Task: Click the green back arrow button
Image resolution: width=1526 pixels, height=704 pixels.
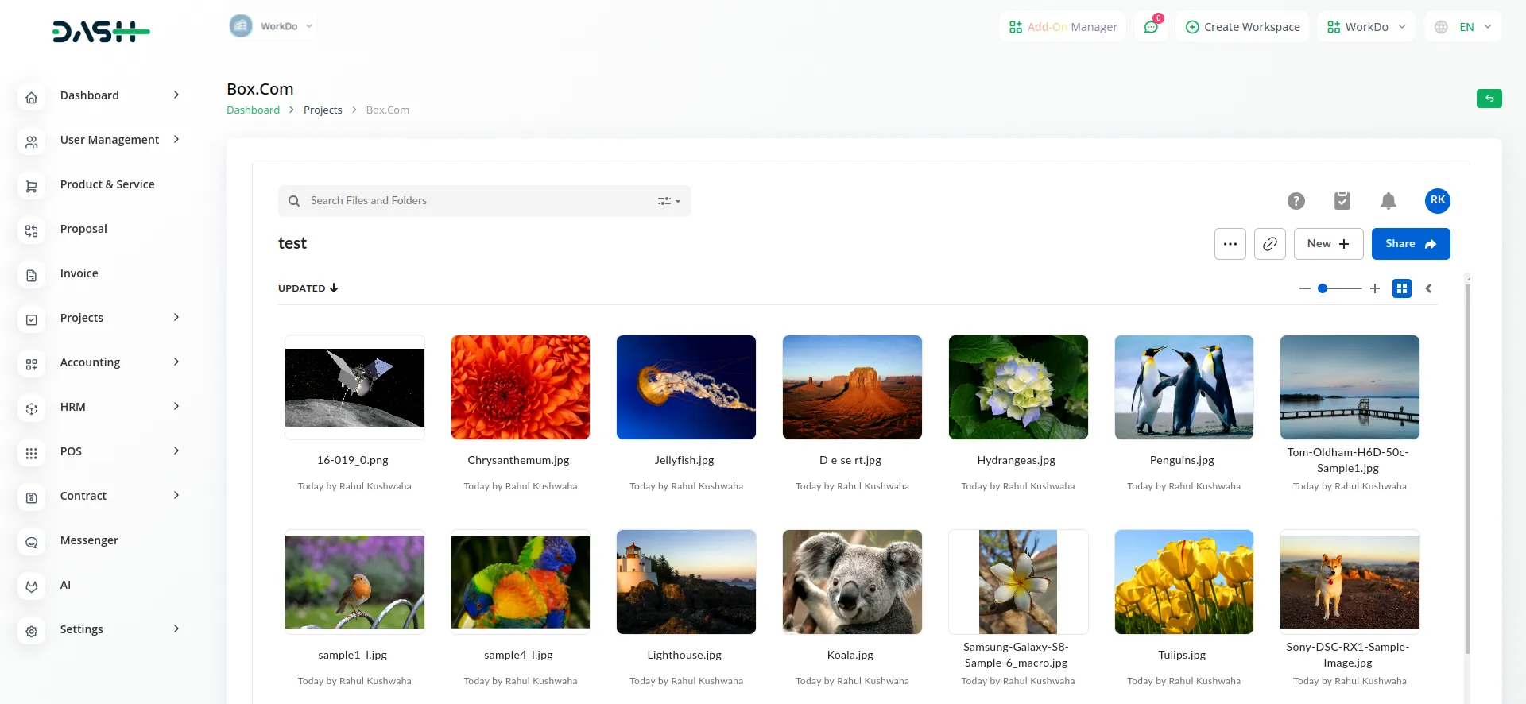Action: 1489,99
